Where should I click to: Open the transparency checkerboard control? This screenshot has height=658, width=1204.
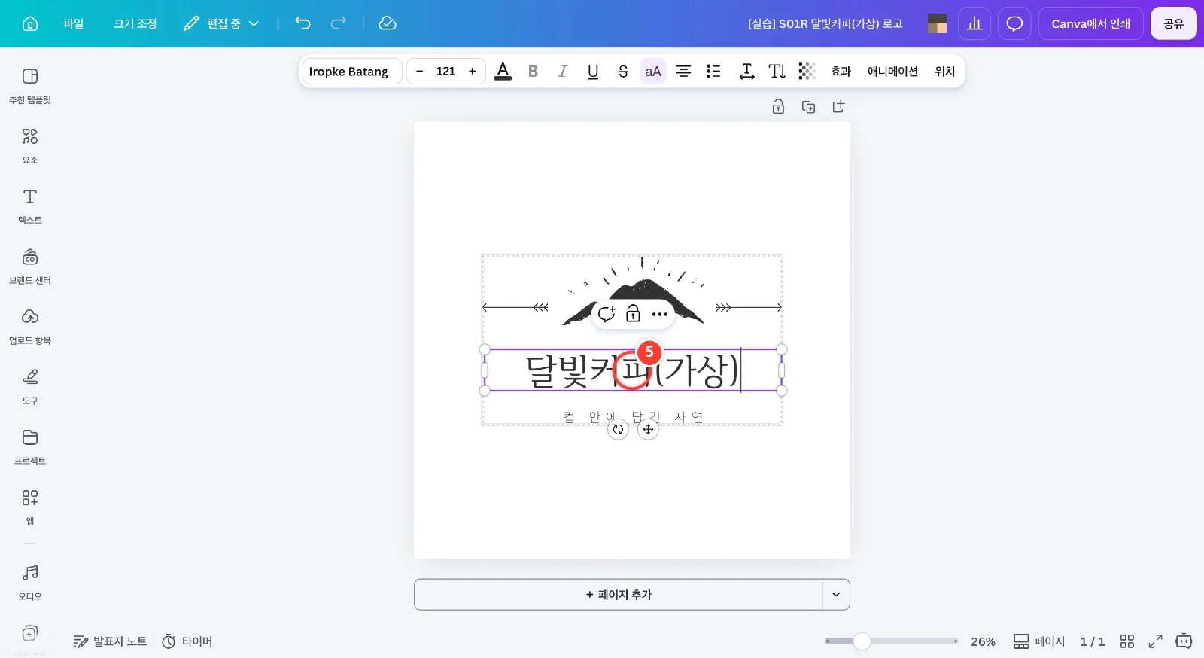click(x=807, y=72)
